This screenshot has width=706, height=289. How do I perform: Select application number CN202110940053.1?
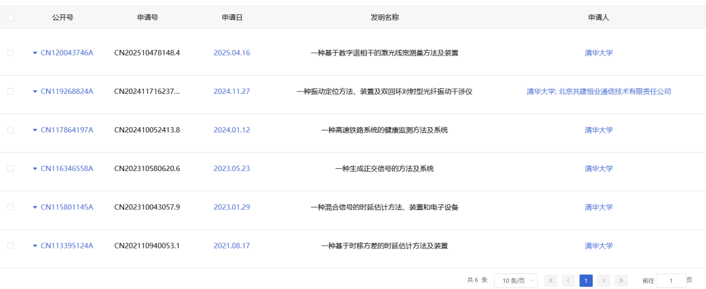point(147,246)
